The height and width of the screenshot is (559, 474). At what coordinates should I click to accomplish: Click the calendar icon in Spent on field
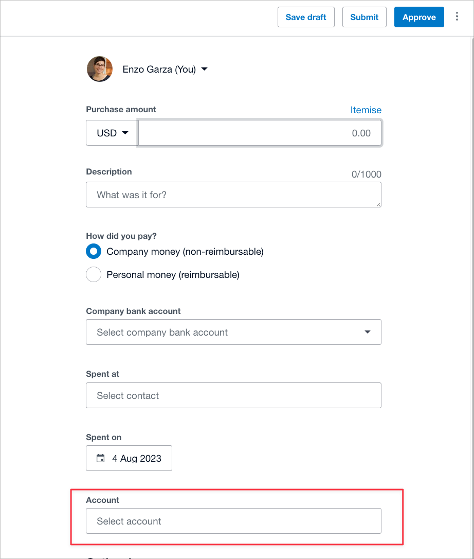tap(100, 458)
